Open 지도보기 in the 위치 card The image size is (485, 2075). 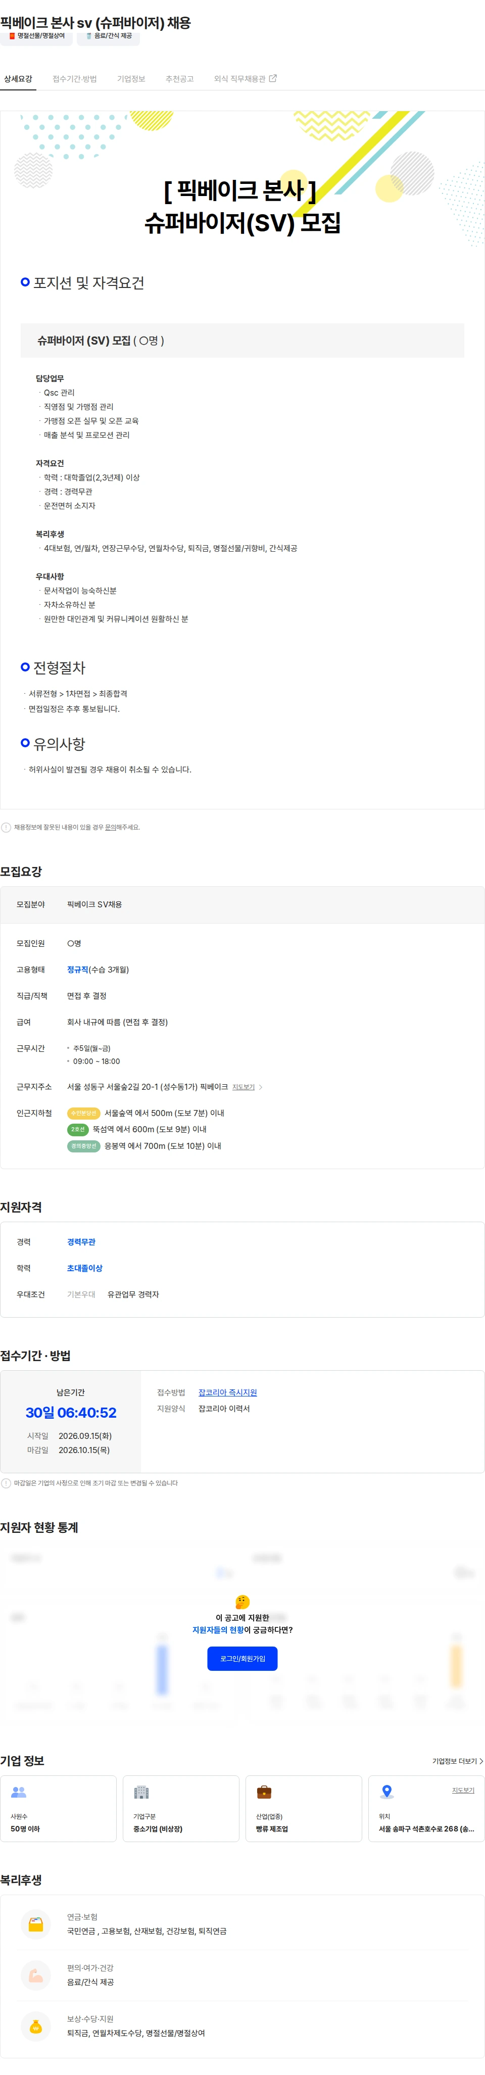pyautogui.click(x=463, y=1790)
